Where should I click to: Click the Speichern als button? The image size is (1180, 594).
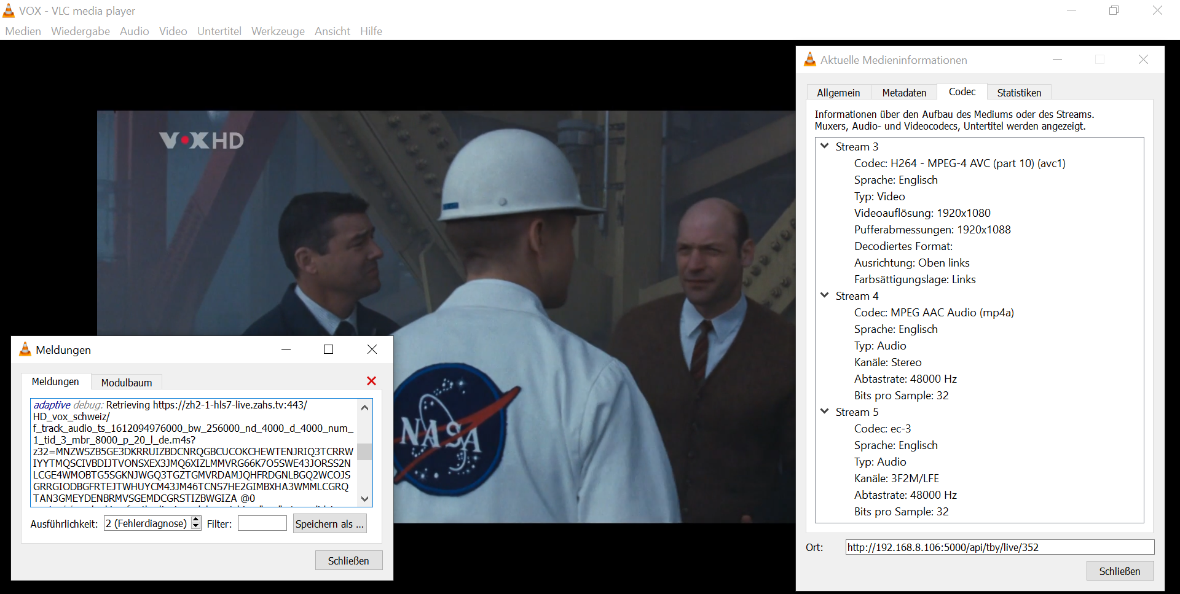coord(330,524)
